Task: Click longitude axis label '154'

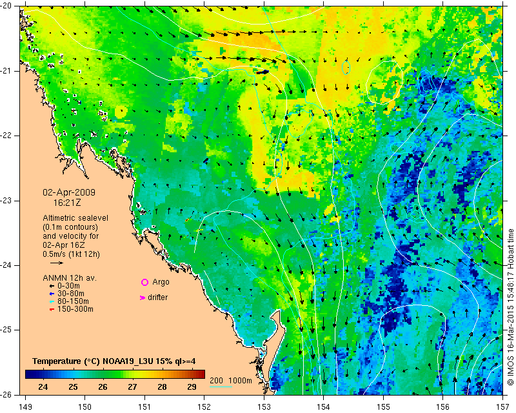Action: pyautogui.click(x=324, y=407)
